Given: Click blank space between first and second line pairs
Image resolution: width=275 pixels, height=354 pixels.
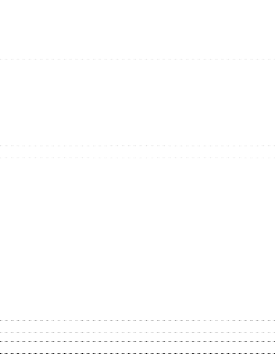Looking at the screenshot, I should tap(137, 108).
